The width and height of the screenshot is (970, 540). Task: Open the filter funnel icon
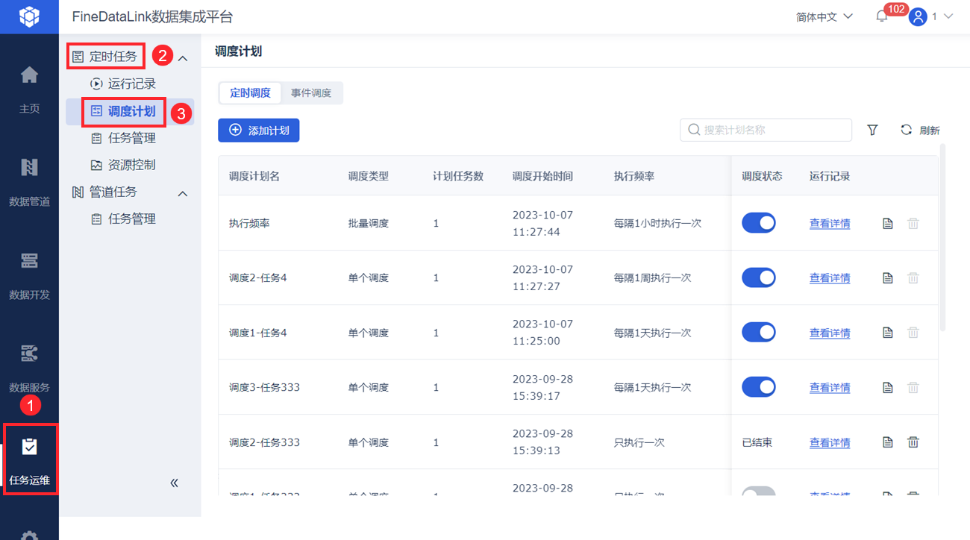[x=872, y=130]
